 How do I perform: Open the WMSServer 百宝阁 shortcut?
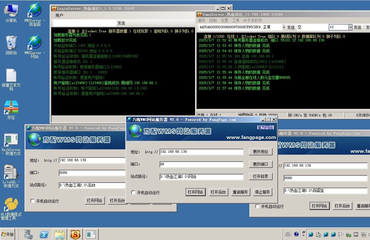(35, 14)
